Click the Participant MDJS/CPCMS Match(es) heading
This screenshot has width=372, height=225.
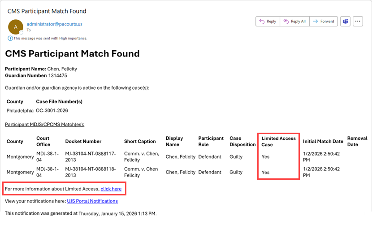click(x=44, y=124)
